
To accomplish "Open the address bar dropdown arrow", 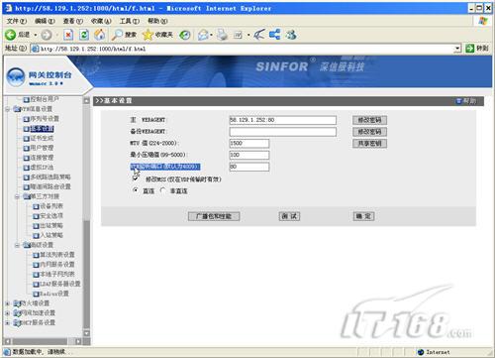I will click(457, 49).
